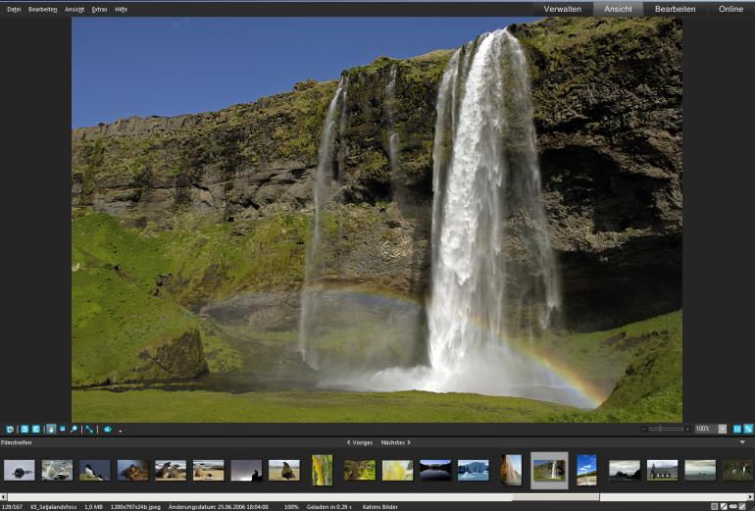Go to Voriges image
The width and height of the screenshot is (755, 511).
point(360,442)
